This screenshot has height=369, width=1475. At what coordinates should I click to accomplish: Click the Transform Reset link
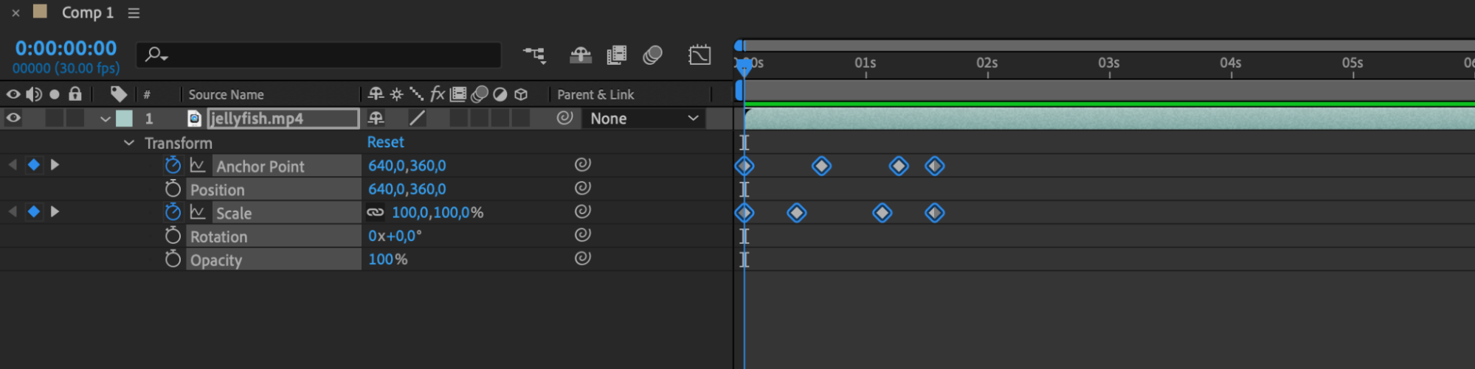pos(385,142)
